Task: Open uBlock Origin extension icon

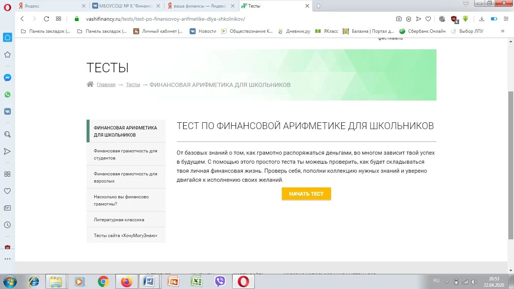Action: [x=455, y=19]
